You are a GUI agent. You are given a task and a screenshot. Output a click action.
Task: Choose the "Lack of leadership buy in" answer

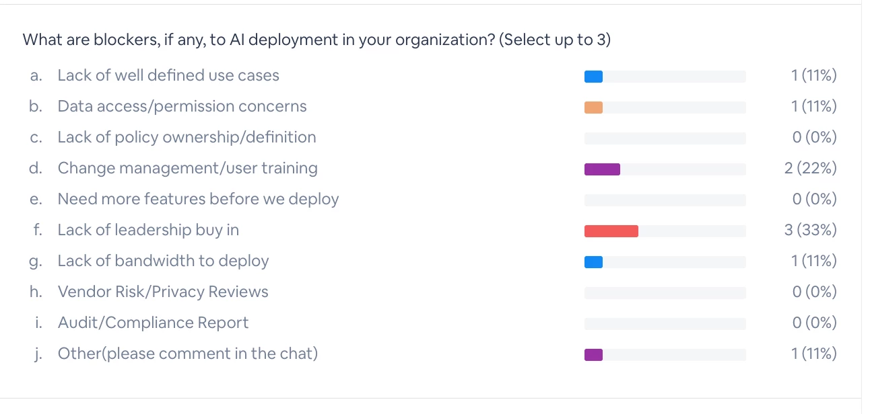148,231
